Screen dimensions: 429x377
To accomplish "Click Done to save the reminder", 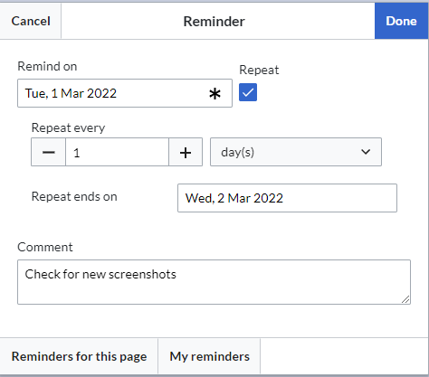I will tap(401, 21).
